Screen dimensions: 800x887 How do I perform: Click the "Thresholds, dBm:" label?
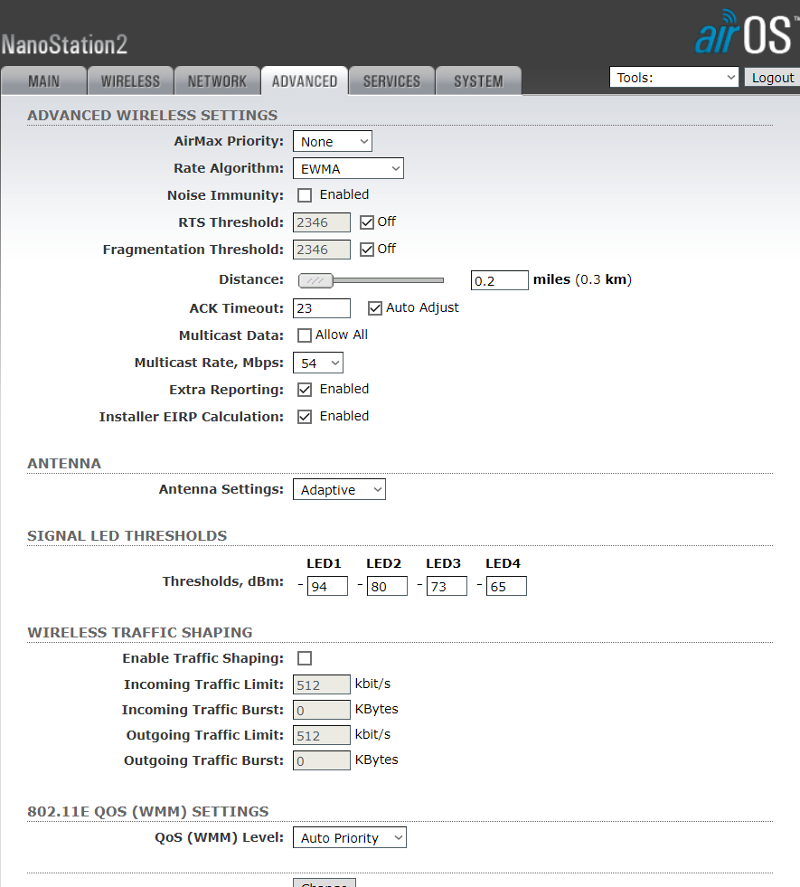click(x=223, y=581)
